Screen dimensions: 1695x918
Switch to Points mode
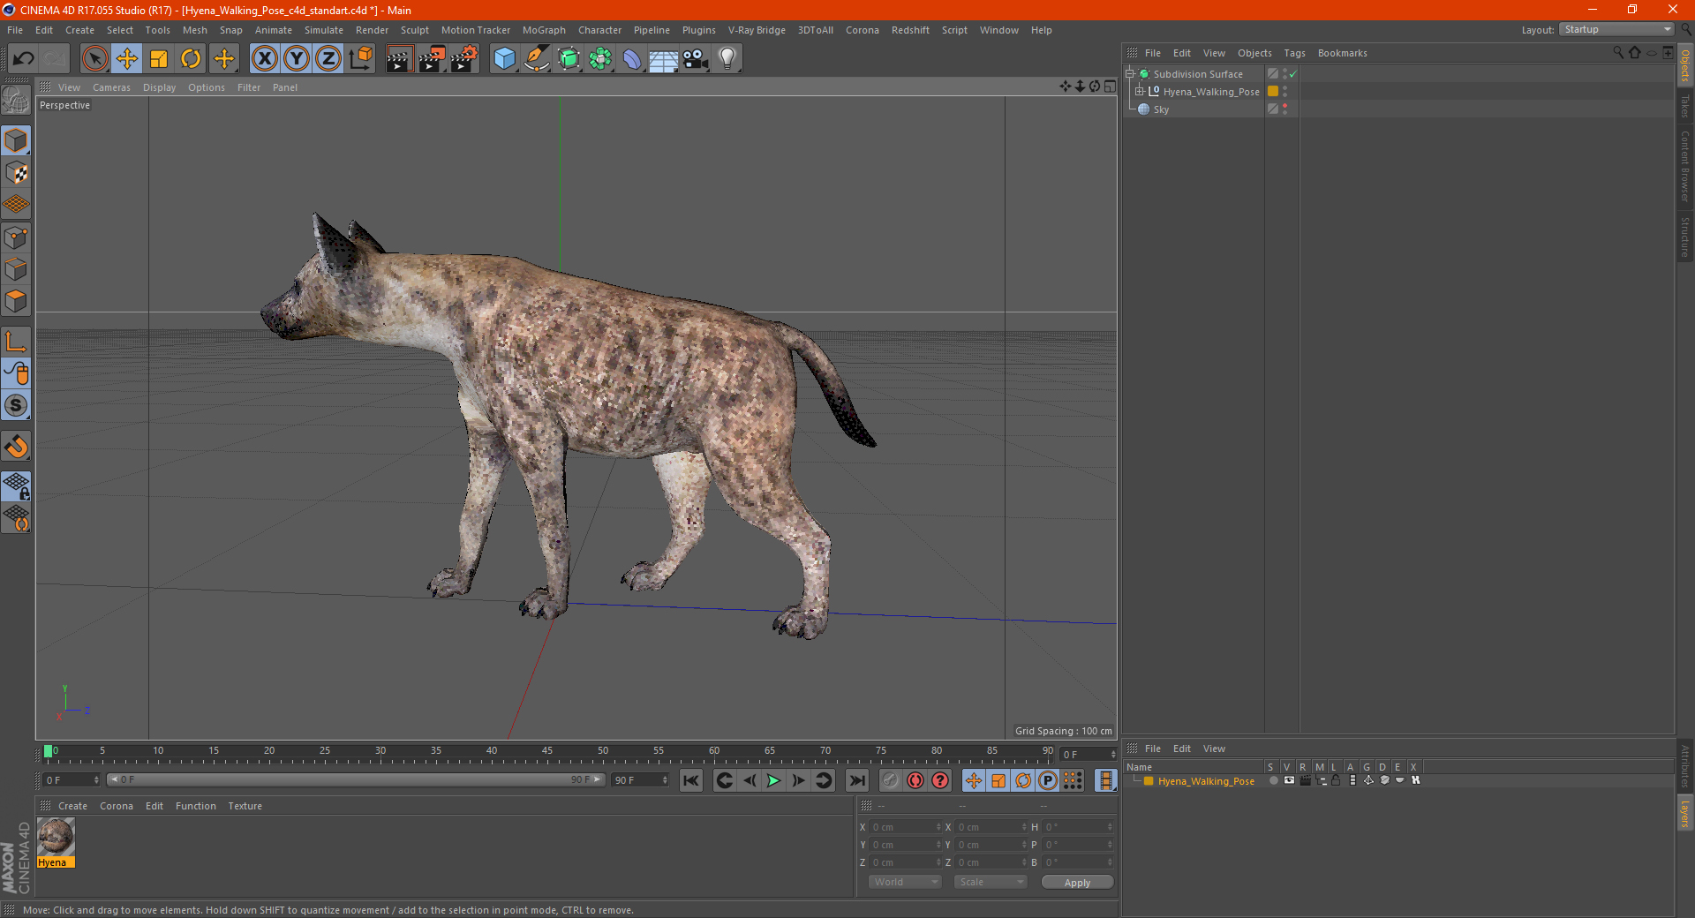[x=16, y=237]
